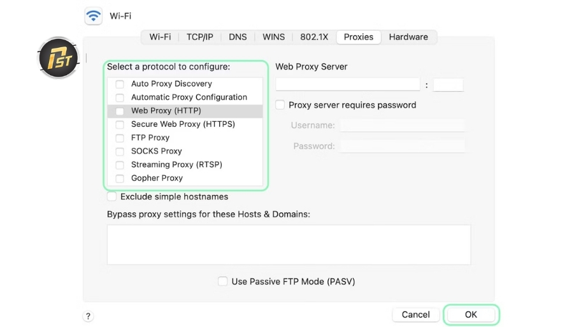Check the Web Proxy (HTTP) checkbox
The width and height of the screenshot is (581, 327).
[120, 111]
